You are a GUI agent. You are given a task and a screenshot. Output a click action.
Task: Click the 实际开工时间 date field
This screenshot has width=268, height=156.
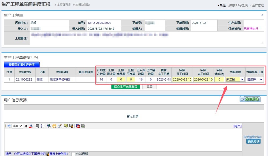tap(182, 79)
